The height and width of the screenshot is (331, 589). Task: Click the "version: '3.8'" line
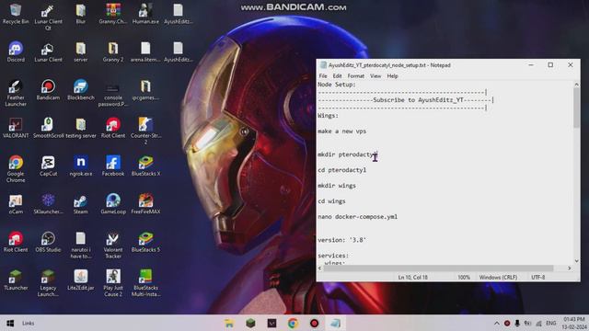[341, 240]
